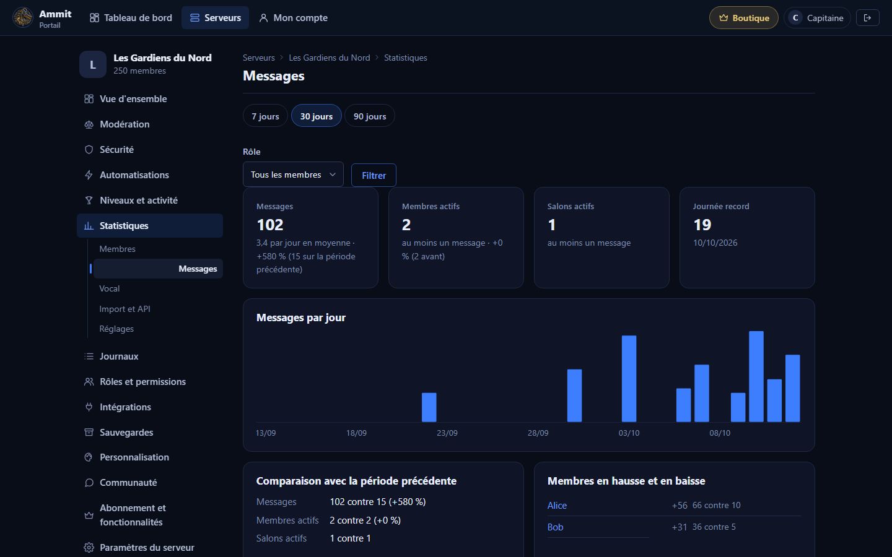Click the Niveaux et activité trophy icon
Image resolution: width=892 pixels, height=557 pixels.
coord(89,201)
